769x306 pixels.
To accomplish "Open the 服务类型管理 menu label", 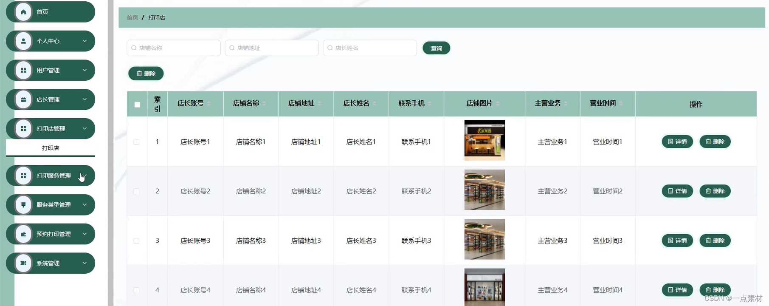I will coord(54,205).
